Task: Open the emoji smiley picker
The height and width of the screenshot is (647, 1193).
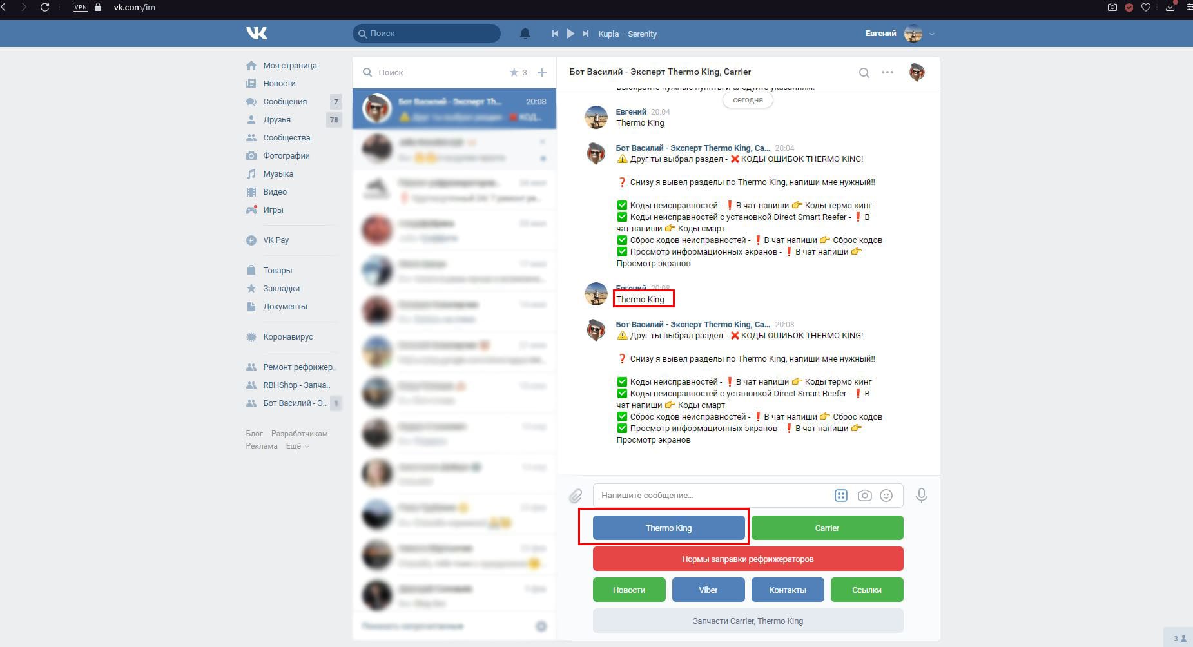Action: (x=887, y=496)
